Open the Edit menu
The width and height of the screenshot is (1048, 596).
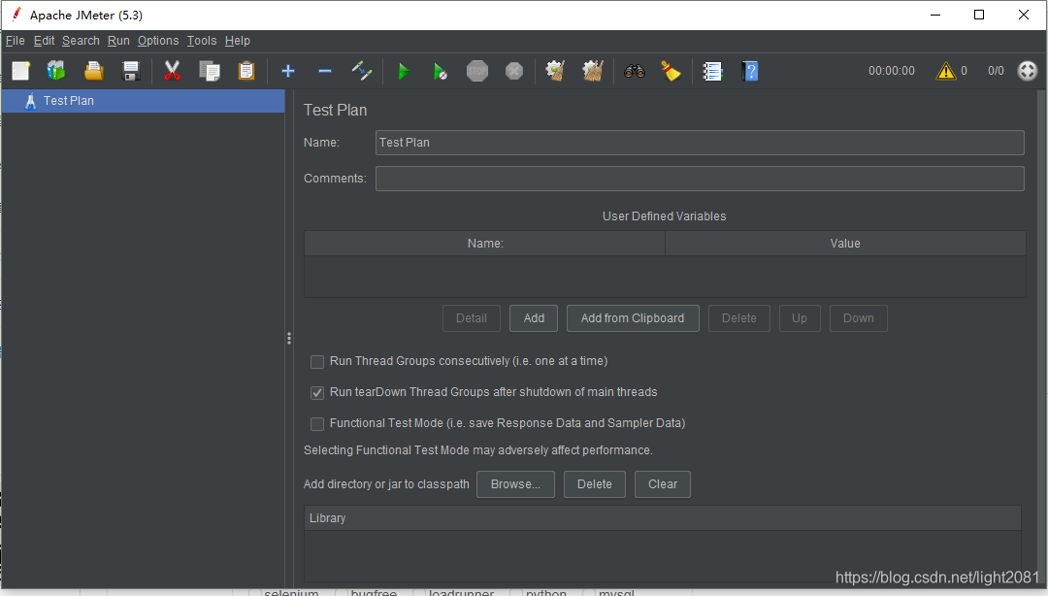pyautogui.click(x=44, y=41)
